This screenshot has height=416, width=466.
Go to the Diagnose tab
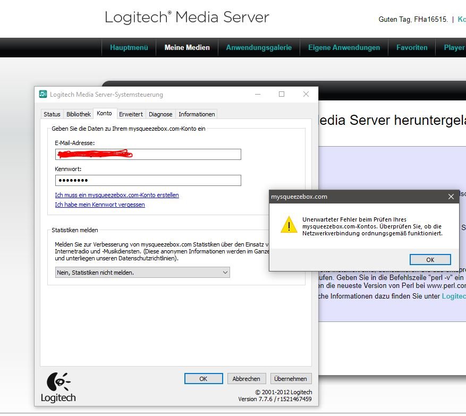[160, 114]
